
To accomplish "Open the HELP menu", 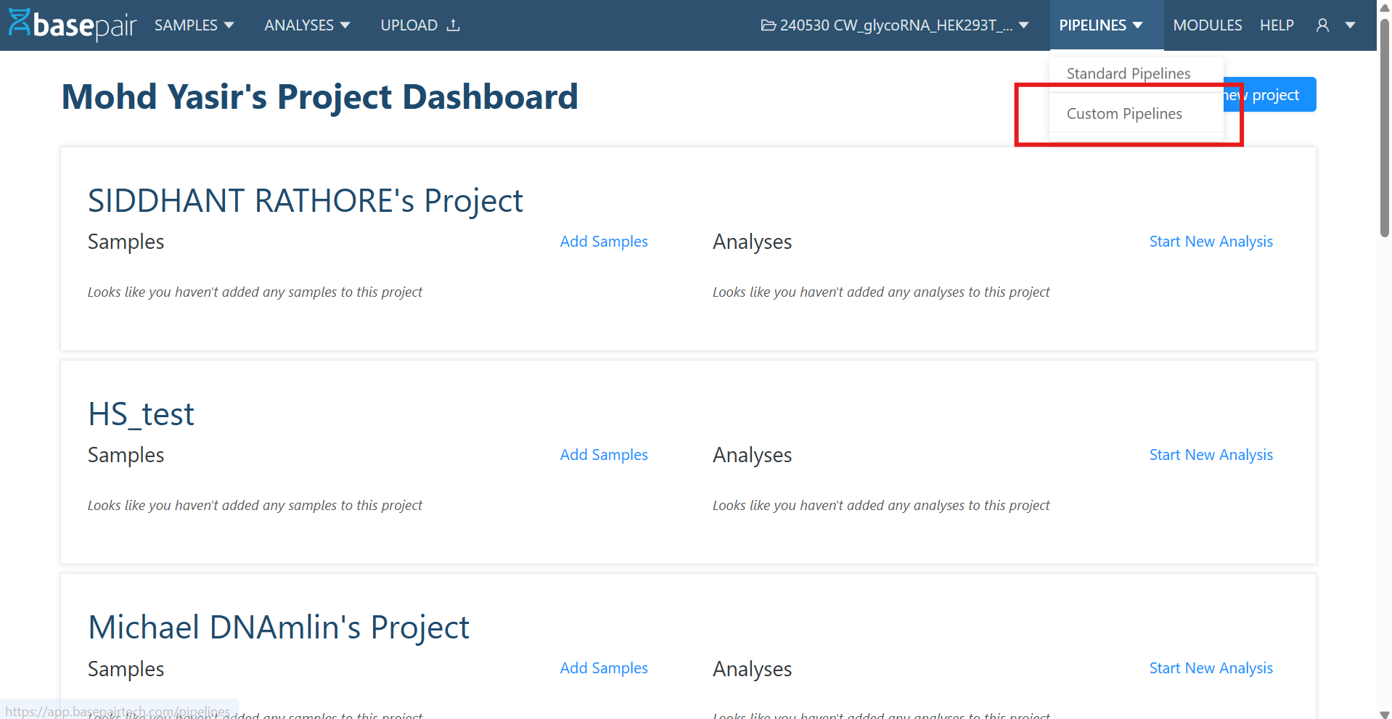I will [x=1277, y=25].
